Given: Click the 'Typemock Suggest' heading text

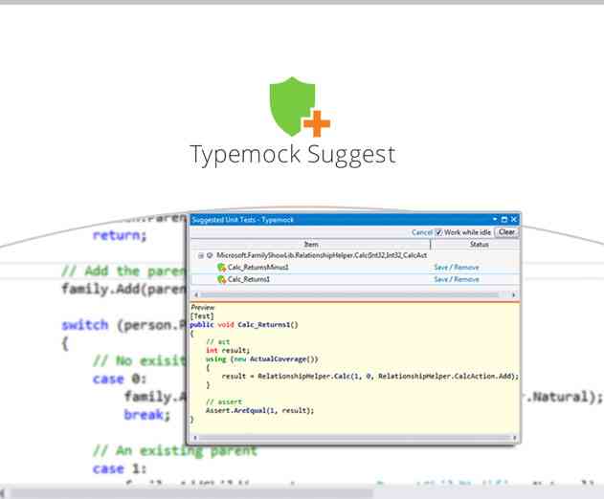Looking at the screenshot, I should click(x=293, y=156).
